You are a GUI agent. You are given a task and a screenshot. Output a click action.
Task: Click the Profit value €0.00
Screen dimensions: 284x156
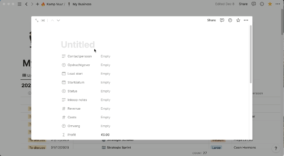click(x=105, y=135)
